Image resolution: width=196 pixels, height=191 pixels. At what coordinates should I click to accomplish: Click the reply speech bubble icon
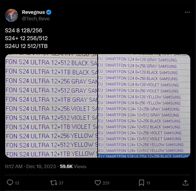10,183
